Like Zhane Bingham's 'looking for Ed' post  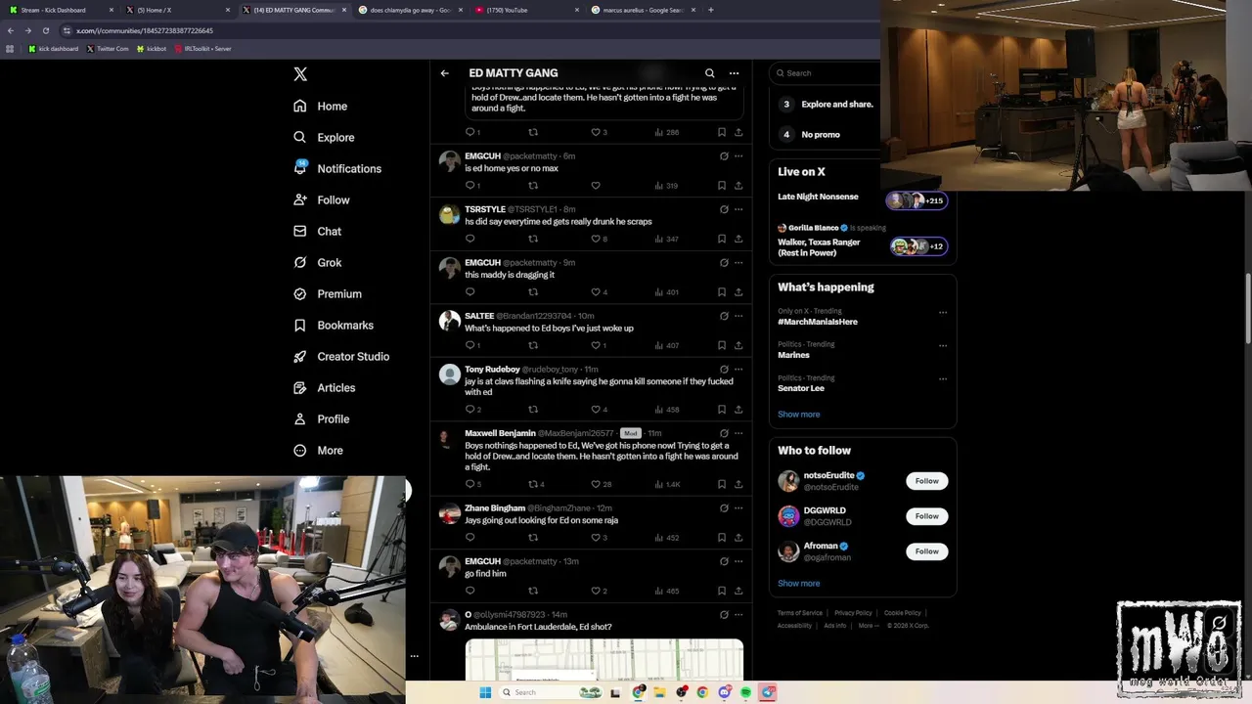pyautogui.click(x=596, y=537)
